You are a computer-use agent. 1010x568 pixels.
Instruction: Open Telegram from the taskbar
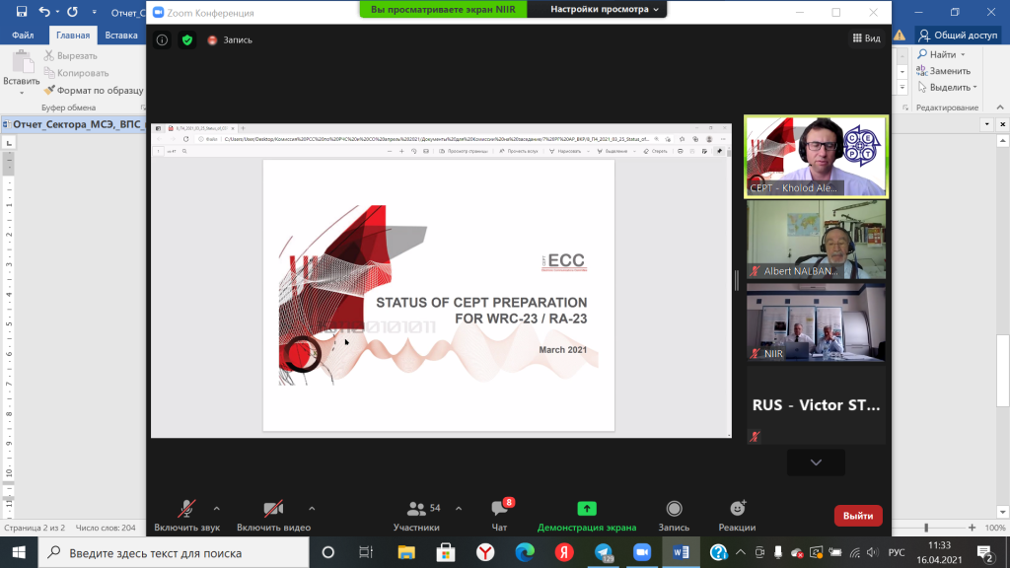click(x=603, y=552)
